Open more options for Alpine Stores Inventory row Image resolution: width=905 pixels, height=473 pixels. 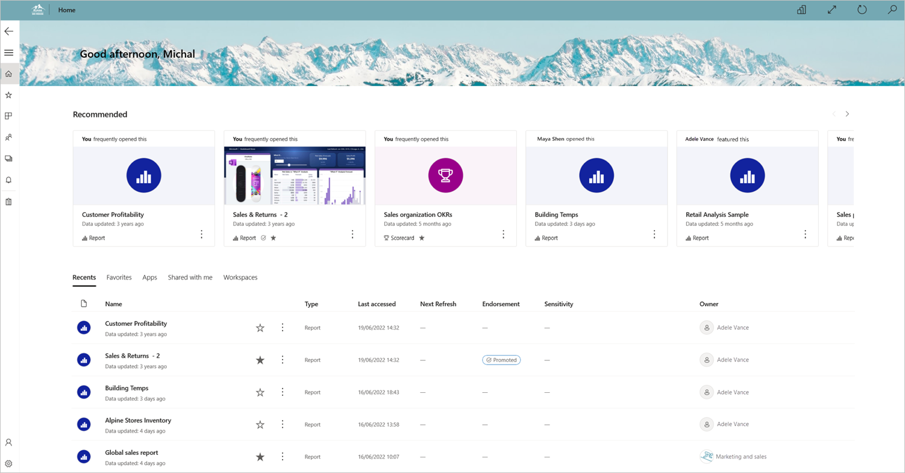click(282, 424)
